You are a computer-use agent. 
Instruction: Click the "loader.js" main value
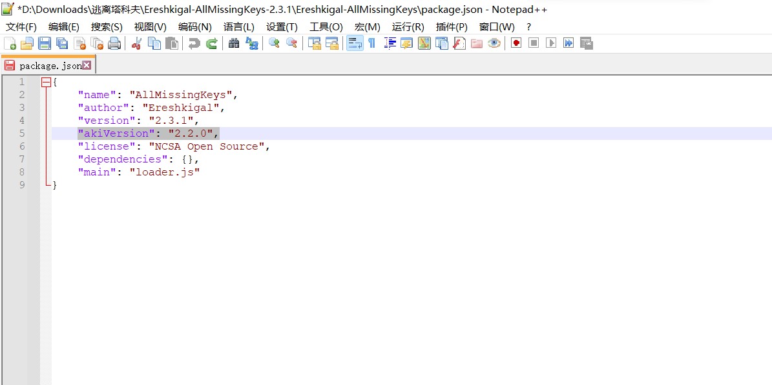click(165, 172)
